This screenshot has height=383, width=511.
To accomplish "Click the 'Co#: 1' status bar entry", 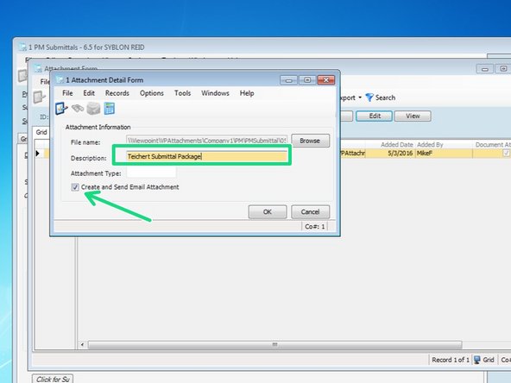I will tap(314, 226).
